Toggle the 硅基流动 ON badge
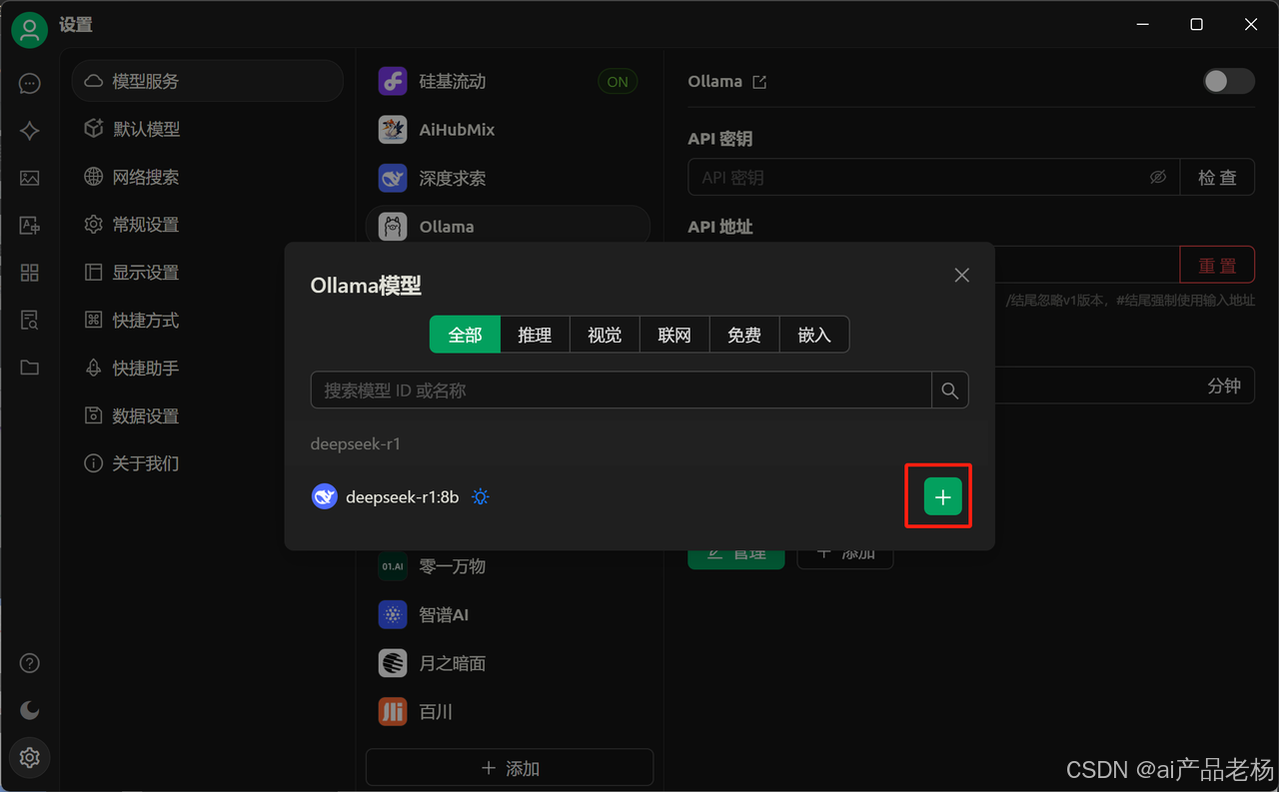1279x792 pixels. tap(618, 82)
